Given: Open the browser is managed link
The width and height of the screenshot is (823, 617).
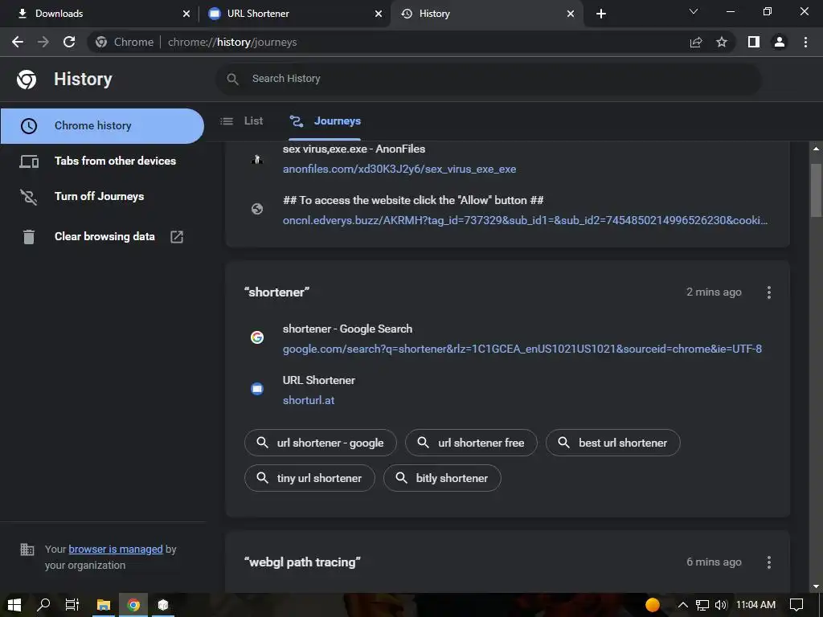Looking at the screenshot, I should pyautogui.click(x=116, y=550).
